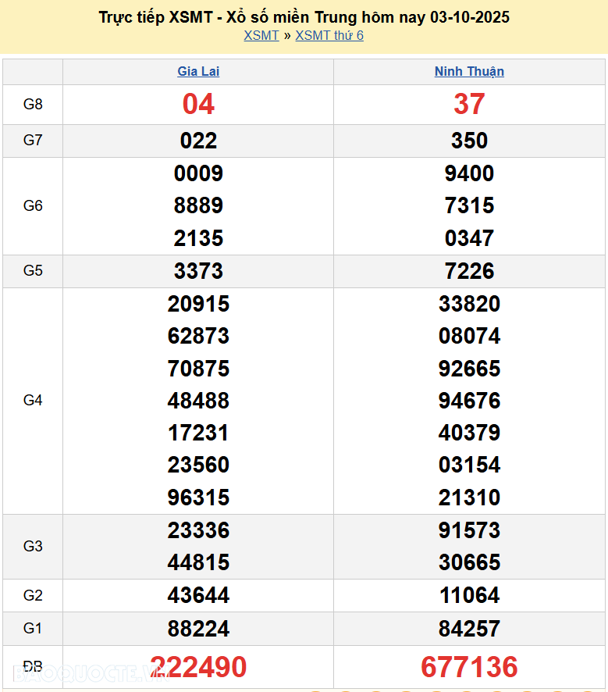Image resolution: width=608 pixels, height=692 pixels.
Task: Click the G4 row label
Action: click(33, 401)
